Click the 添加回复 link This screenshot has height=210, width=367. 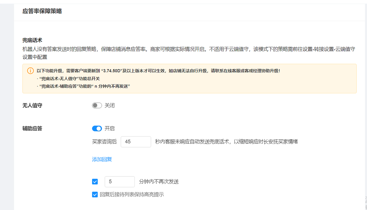(x=102, y=159)
